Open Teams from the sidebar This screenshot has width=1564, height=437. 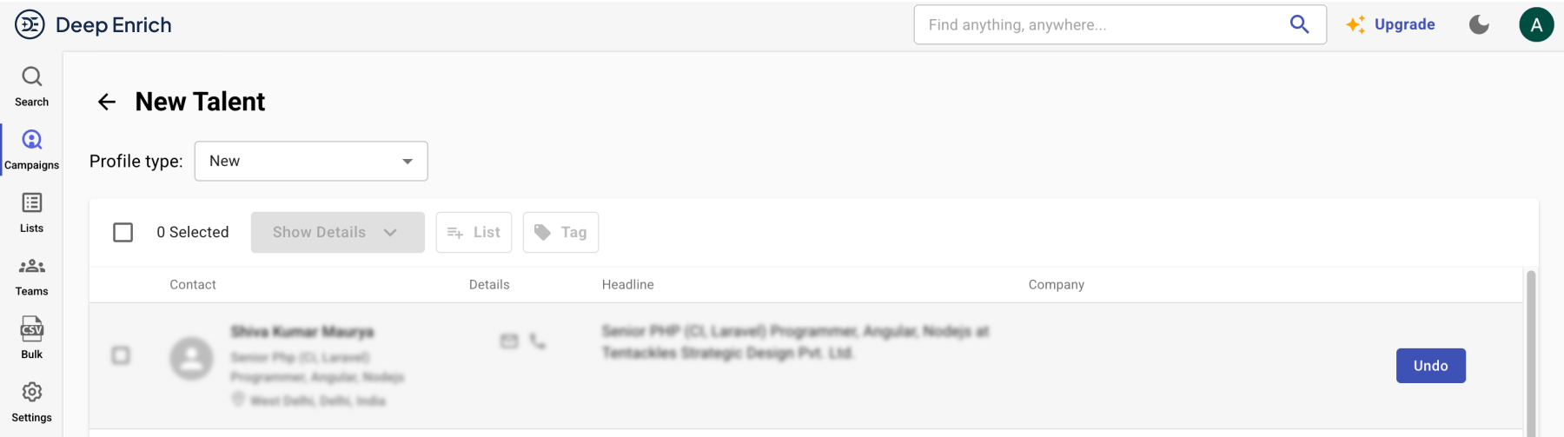[x=32, y=275]
